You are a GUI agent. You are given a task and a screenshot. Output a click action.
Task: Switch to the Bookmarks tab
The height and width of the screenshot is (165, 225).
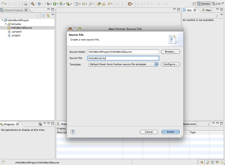[x=189, y=124]
